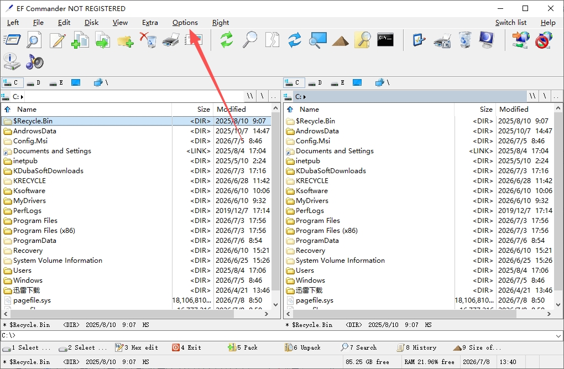Open the Extra menu
Screen dimensions: 564x369
[150, 23]
